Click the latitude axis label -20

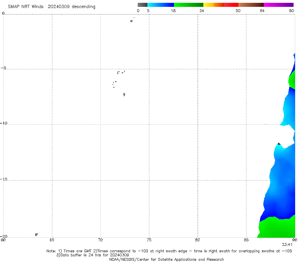click(4, 236)
